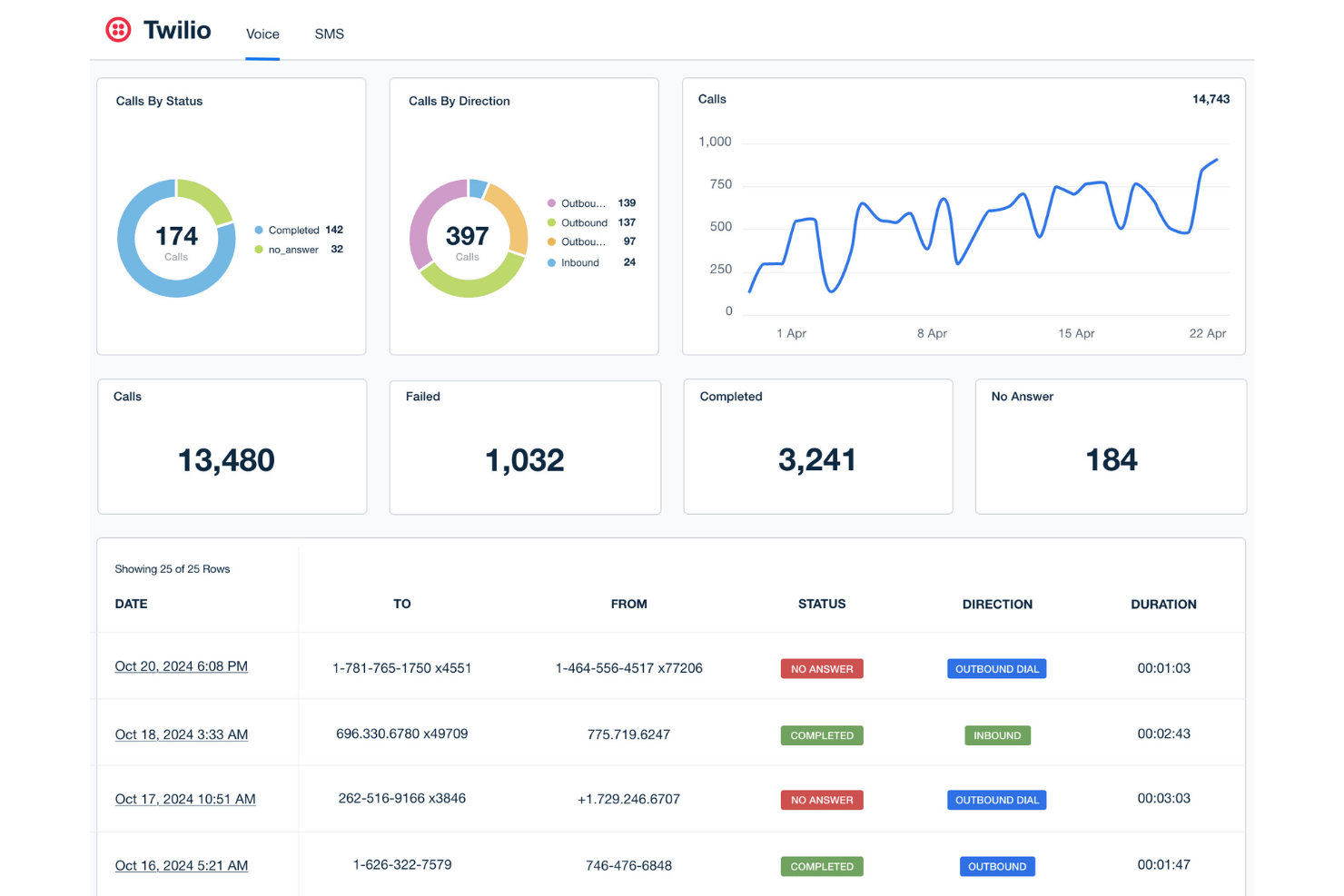Select the legend entry with value 97
Image resolution: width=1344 pixels, height=896 pixels.
[591, 241]
